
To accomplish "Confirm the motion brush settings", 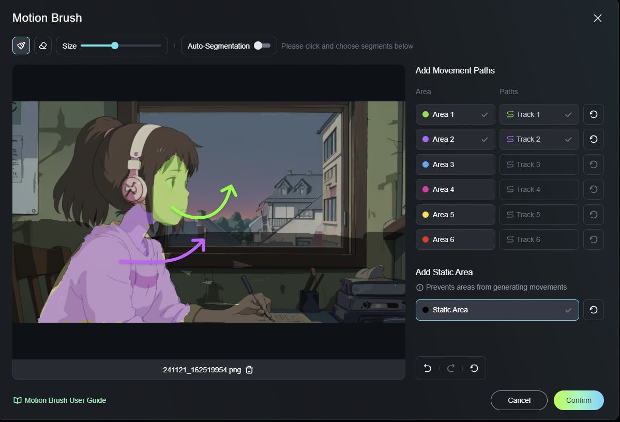I will coord(579,400).
